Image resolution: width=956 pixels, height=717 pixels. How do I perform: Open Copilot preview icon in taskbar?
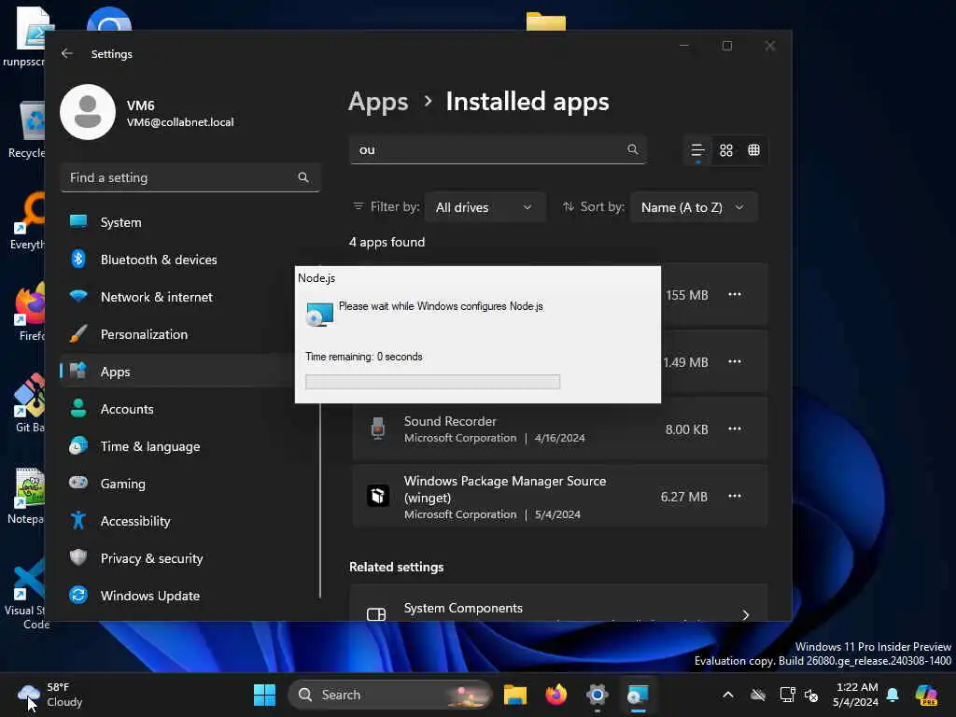[926, 695]
